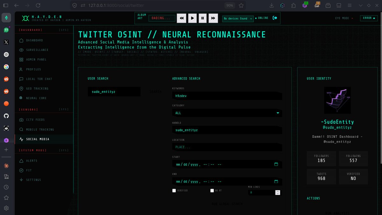The image size is (382, 215).
Task: Click the shield tracking protection icon
Action: (x=74, y=5)
